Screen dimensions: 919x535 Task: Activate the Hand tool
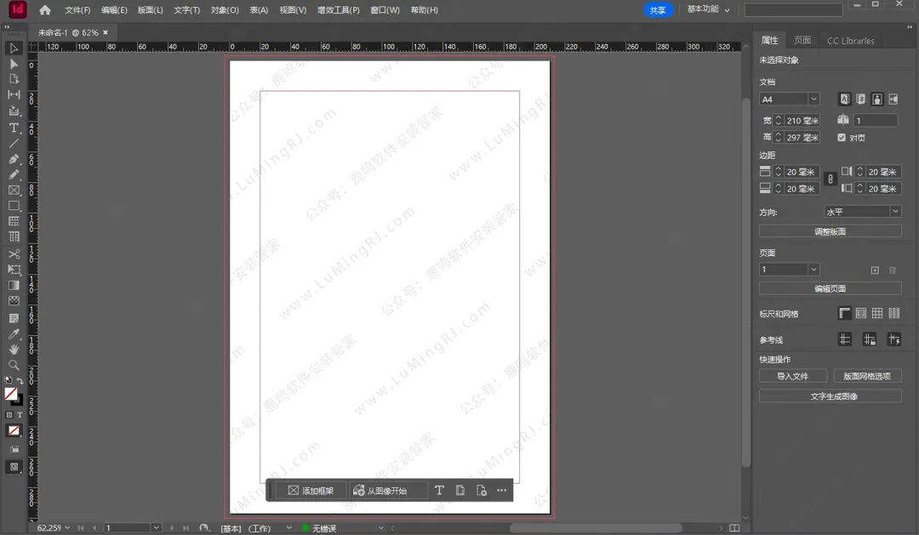tap(14, 349)
